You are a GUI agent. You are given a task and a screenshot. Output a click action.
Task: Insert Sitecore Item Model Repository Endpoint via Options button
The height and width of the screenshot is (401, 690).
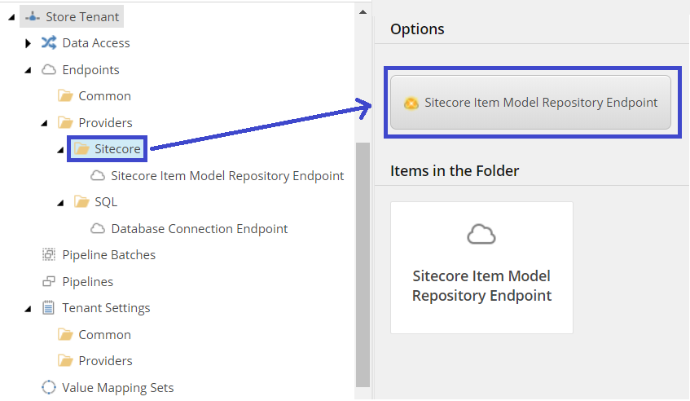530,103
